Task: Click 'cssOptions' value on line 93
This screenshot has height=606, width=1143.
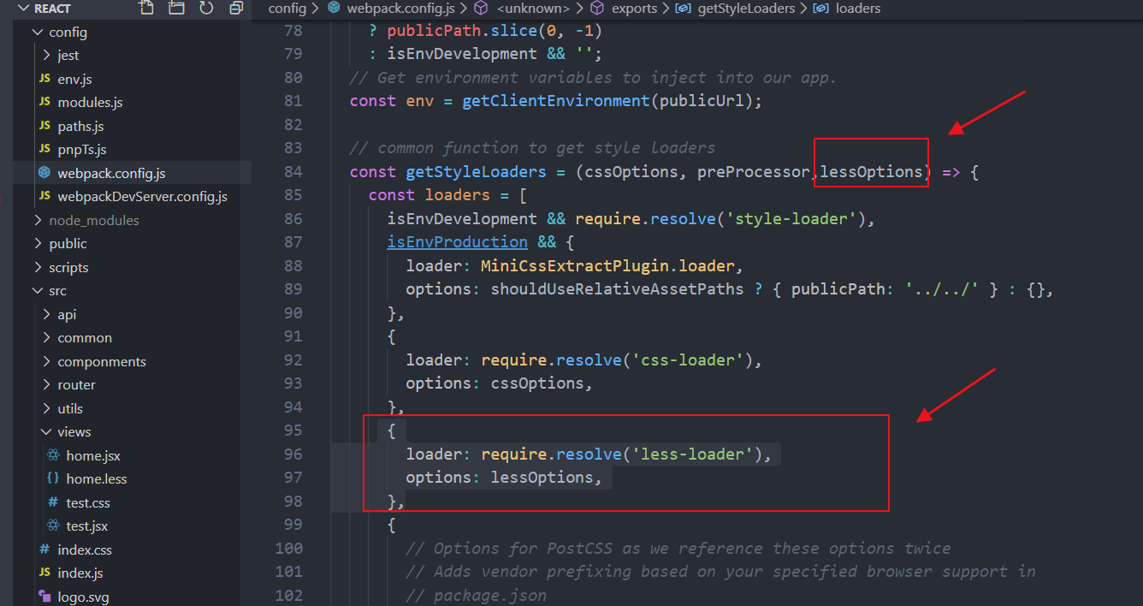Action: 537,383
